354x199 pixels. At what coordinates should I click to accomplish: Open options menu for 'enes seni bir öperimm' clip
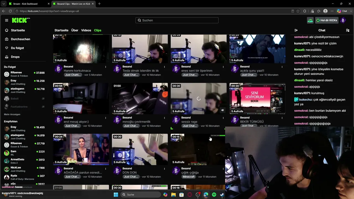tap(223, 67)
